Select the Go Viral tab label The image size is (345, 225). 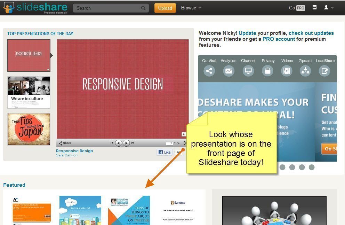(x=209, y=61)
